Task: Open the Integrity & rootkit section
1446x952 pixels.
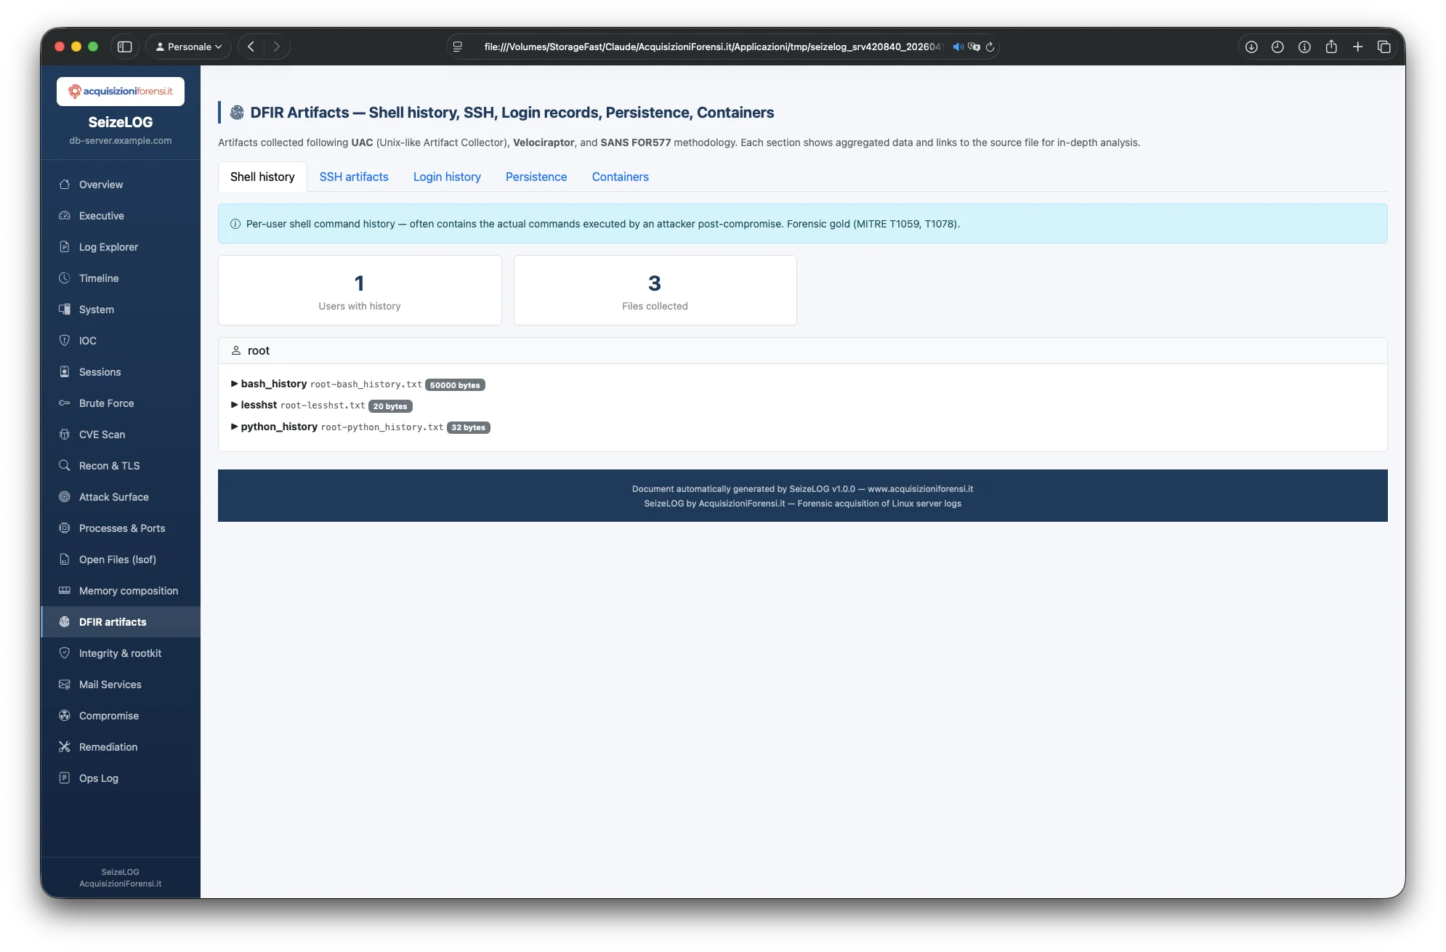Action: (x=120, y=653)
